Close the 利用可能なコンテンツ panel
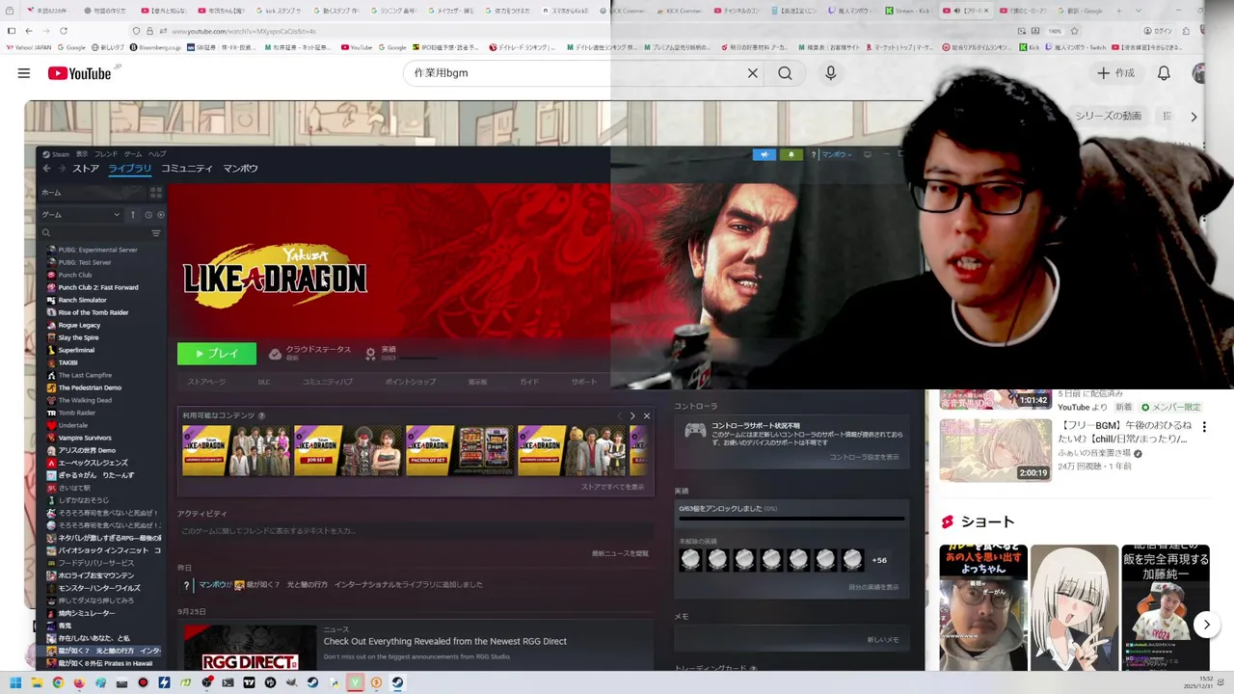Image resolution: width=1234 pixels, height=694 pixels. tap(646, 415)
